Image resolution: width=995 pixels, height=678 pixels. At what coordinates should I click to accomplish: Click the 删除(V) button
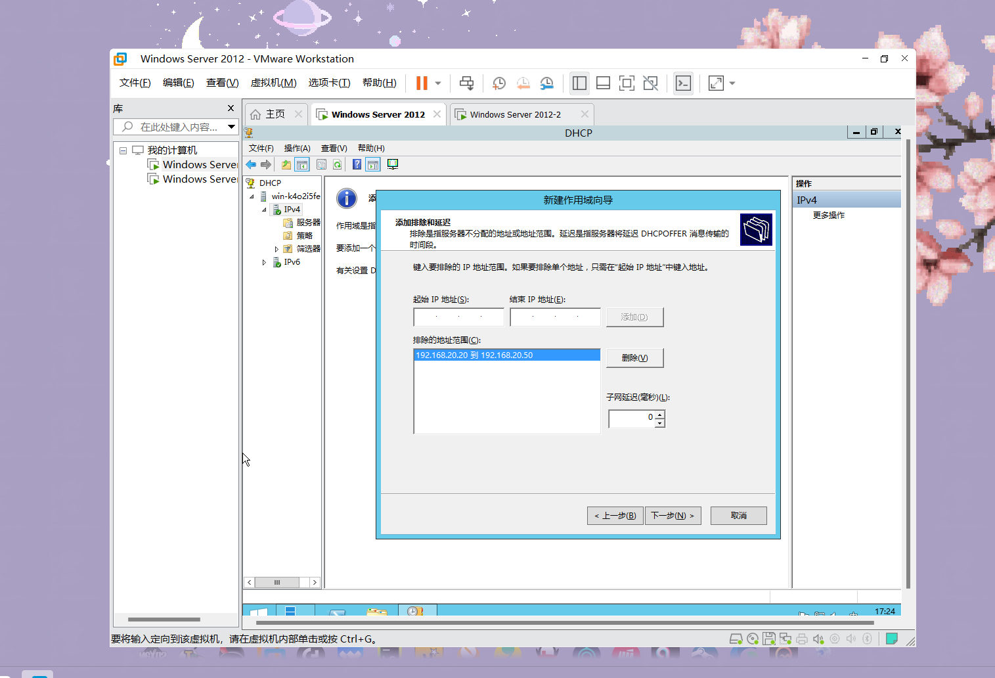[x=634, y=358]
